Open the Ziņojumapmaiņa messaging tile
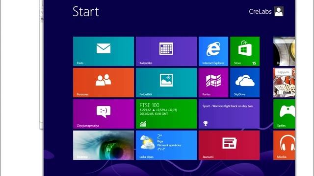This screenshot has width=314, height=176. 104,114
